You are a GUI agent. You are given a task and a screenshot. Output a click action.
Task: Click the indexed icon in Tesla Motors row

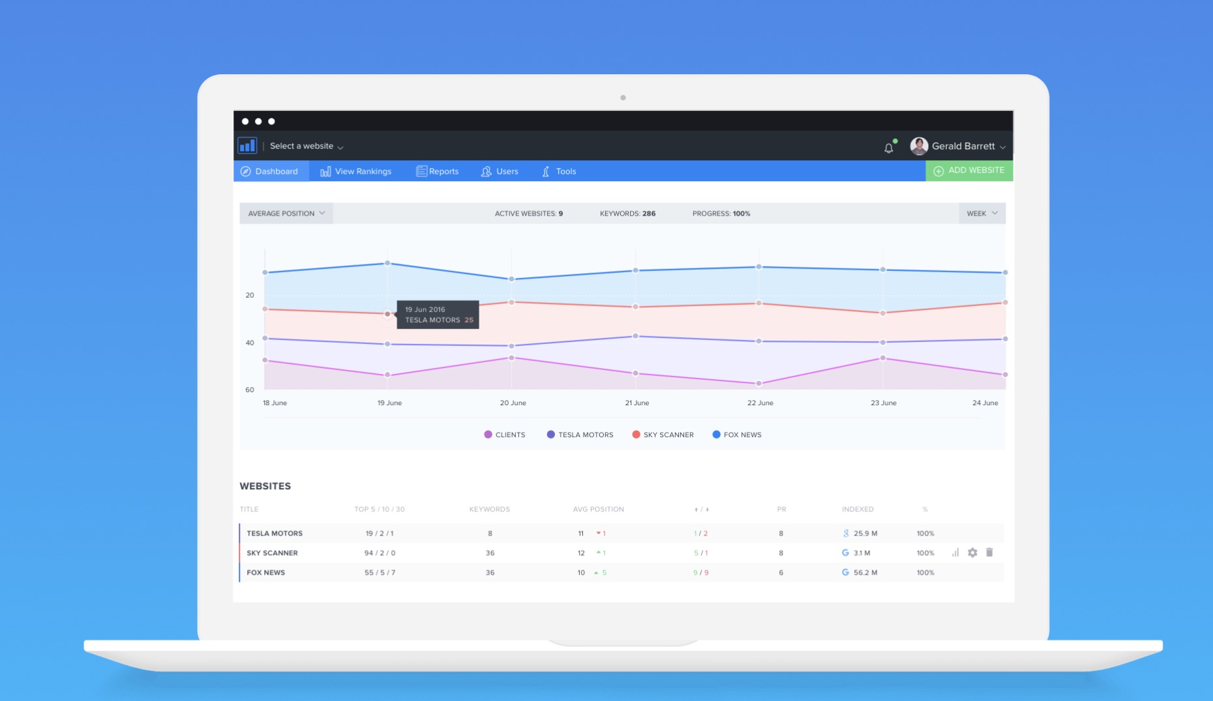click(846, 534)
